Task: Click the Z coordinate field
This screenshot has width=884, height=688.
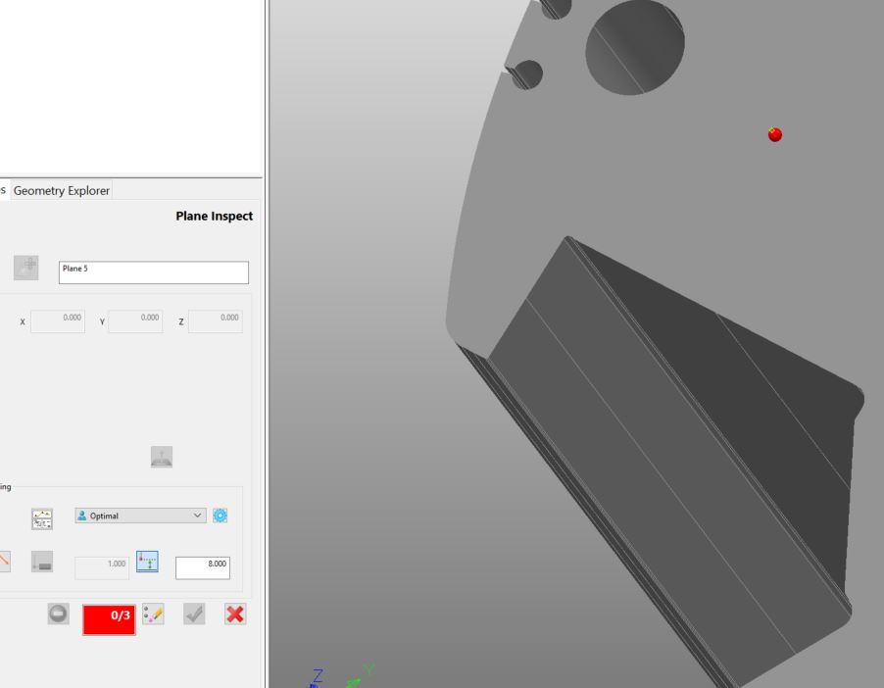Action: tap(216, 321)
